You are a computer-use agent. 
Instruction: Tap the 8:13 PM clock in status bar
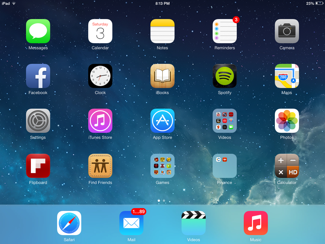point(162,3)
